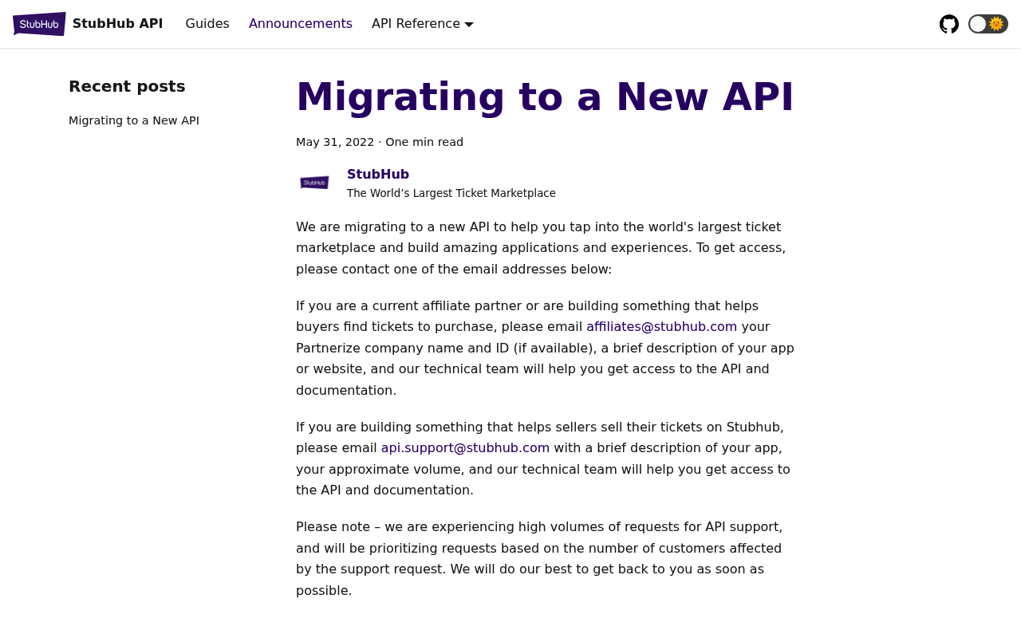Open the GitHub repository icon
Screen dimensions: 1021x638
pyautogui.click(x=949, y=24)
